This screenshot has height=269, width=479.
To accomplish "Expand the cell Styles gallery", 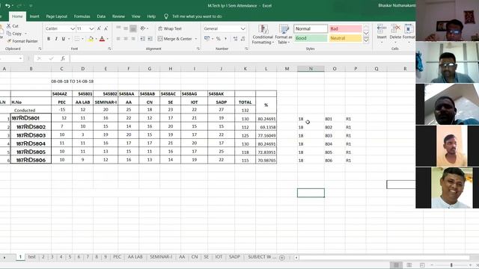I will (366, 40).
